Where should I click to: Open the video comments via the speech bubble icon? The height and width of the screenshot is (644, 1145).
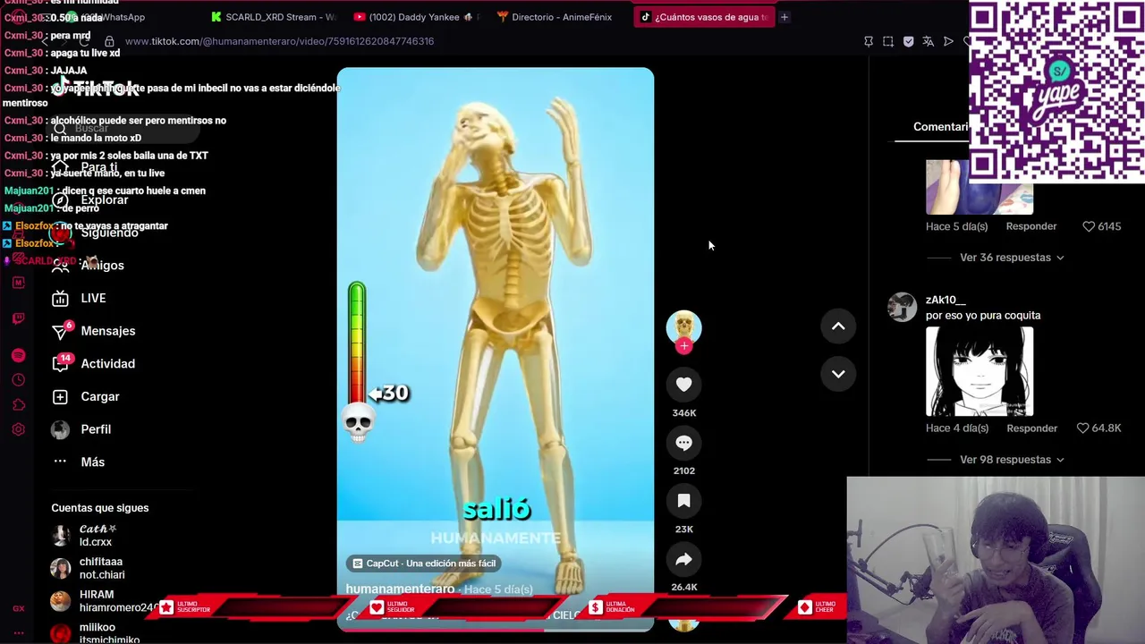(683, 443)
